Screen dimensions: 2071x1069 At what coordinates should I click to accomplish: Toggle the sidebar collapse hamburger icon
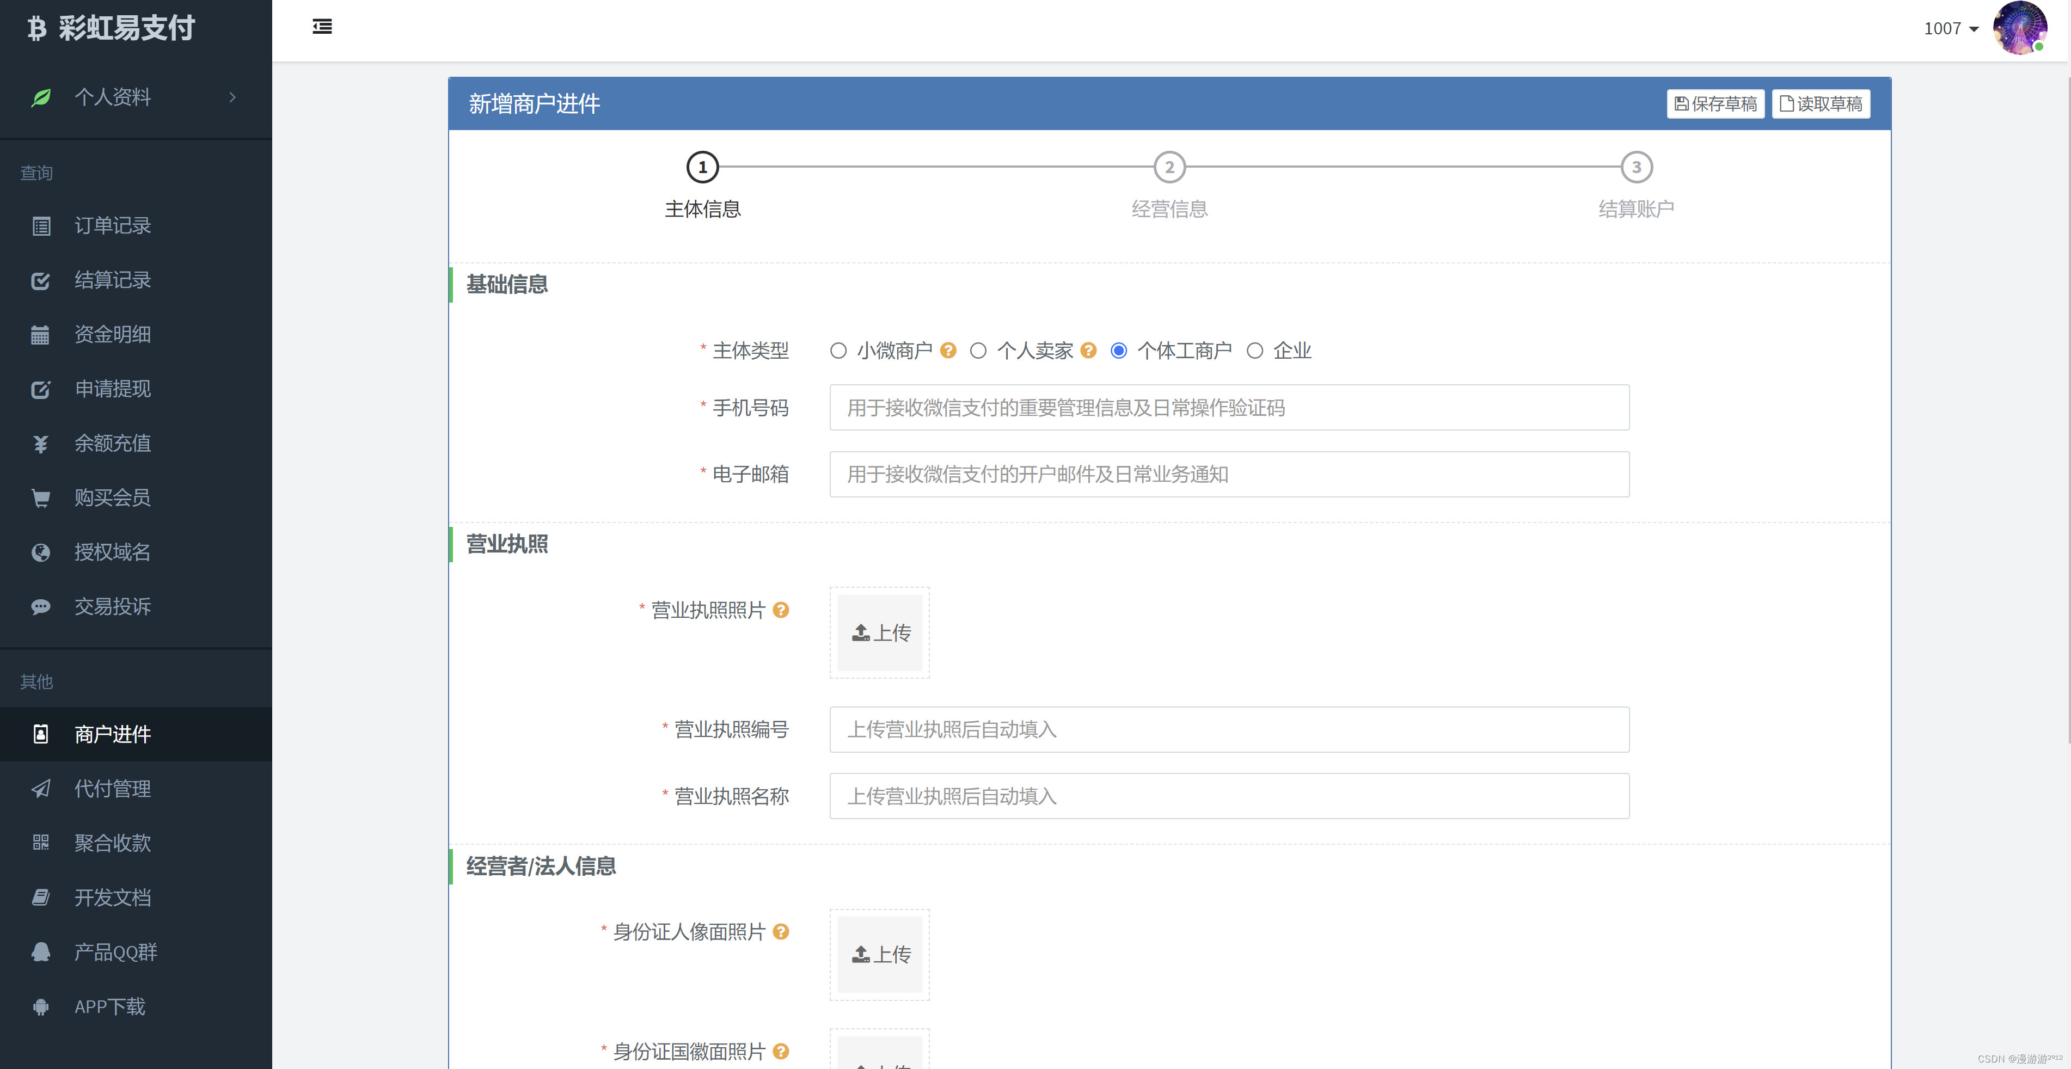(x=322, y=27)
